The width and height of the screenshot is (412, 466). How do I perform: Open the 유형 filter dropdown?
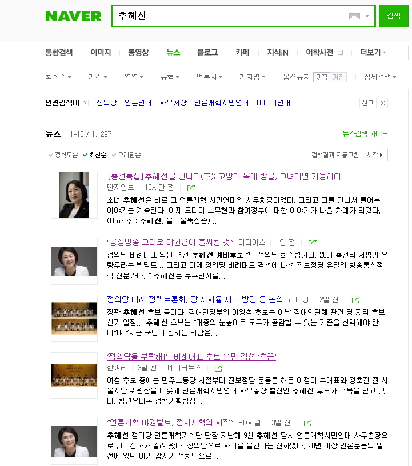coord(170,77)
